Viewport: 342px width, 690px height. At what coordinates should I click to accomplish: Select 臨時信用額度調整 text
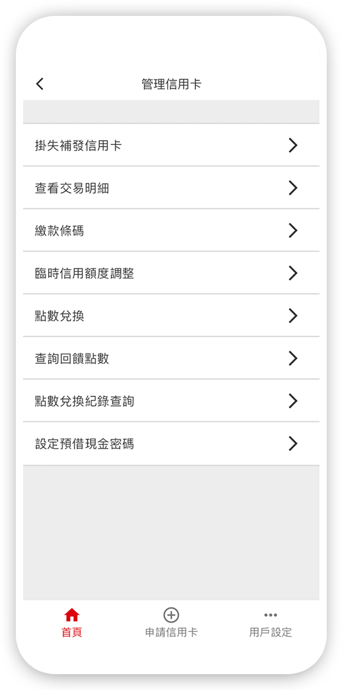tap(85, 273)
